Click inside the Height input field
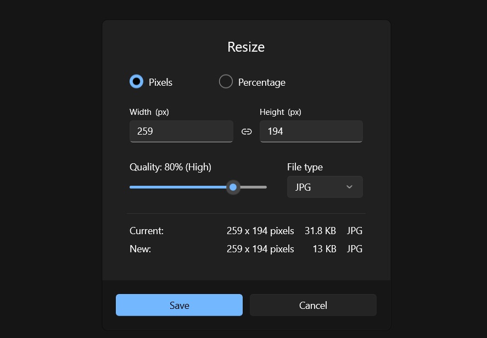The height and width of the screenshot is (338, 487). point(311,131)
